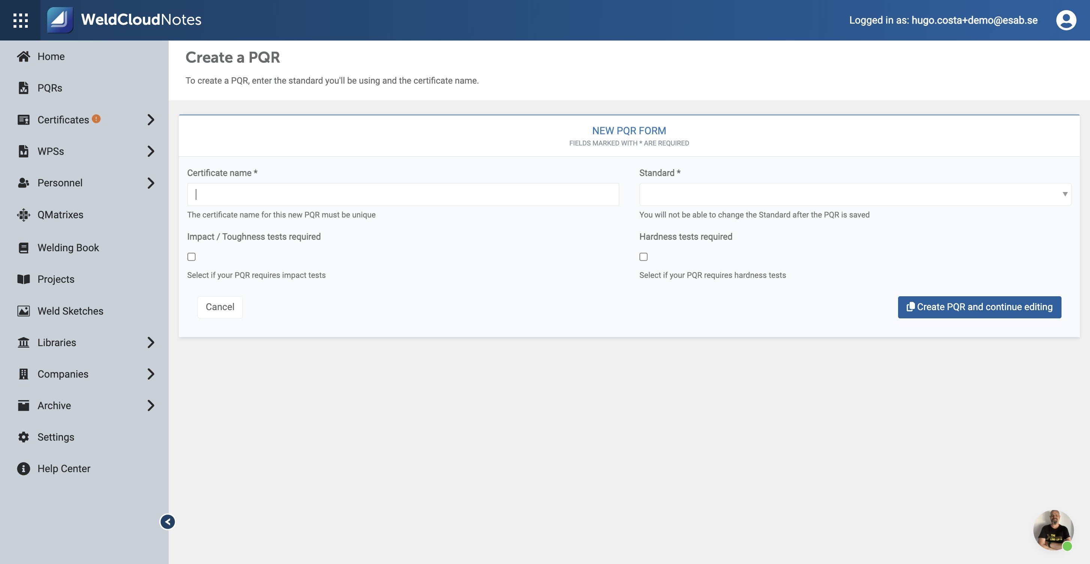The height and width of the screenshot is (564, 1090).
Task: Click the Settings gear icon
Action: click(24, 437)
